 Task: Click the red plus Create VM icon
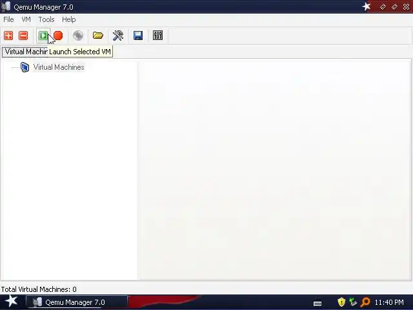coord(8,36)
